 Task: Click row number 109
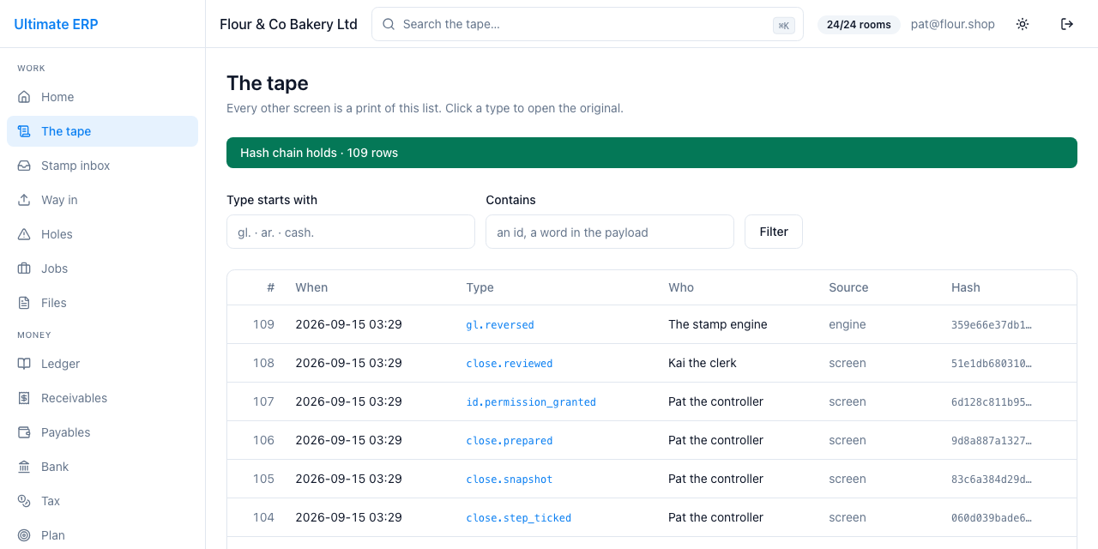point(263,324)
